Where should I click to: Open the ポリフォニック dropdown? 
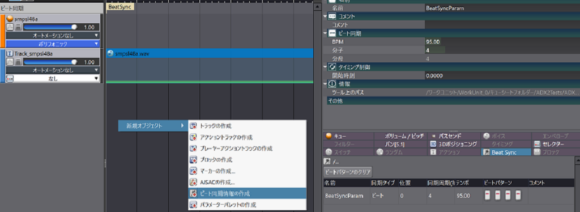pos(53,44)
